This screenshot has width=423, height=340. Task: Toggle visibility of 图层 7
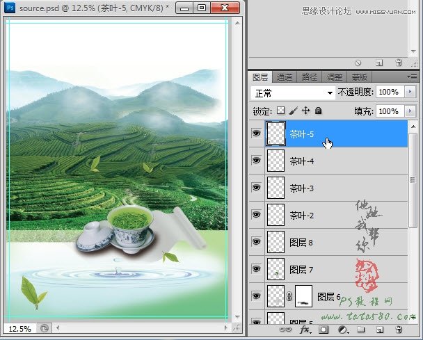[256, 269]
